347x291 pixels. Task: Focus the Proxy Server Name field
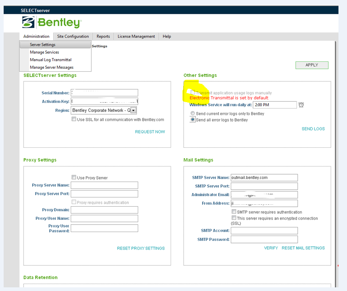[x=104, y=185]
